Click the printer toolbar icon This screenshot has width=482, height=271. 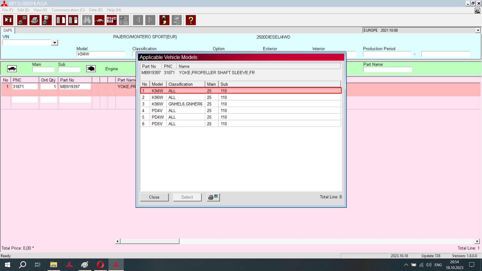coord(35,20)
